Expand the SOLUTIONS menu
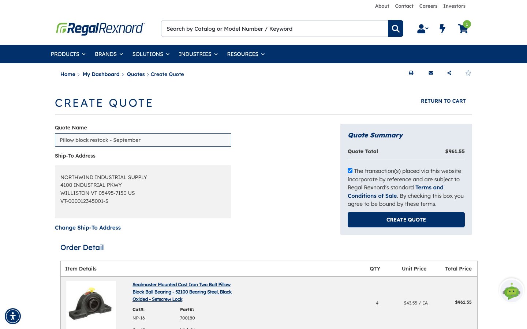527x329 pixels. (151, 54)
